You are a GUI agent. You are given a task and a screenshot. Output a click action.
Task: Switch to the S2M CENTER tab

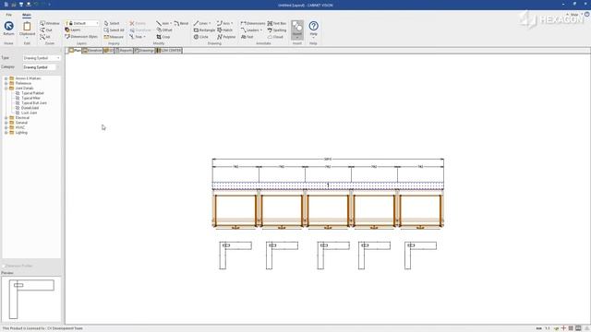tap(169, 51)
